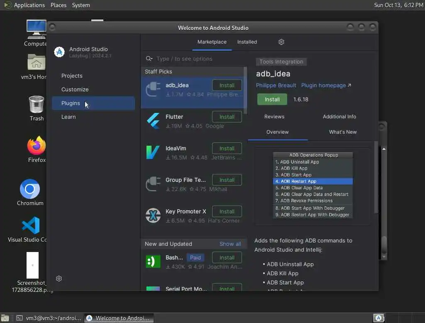Click the clock in the top panel

(398, 5)
